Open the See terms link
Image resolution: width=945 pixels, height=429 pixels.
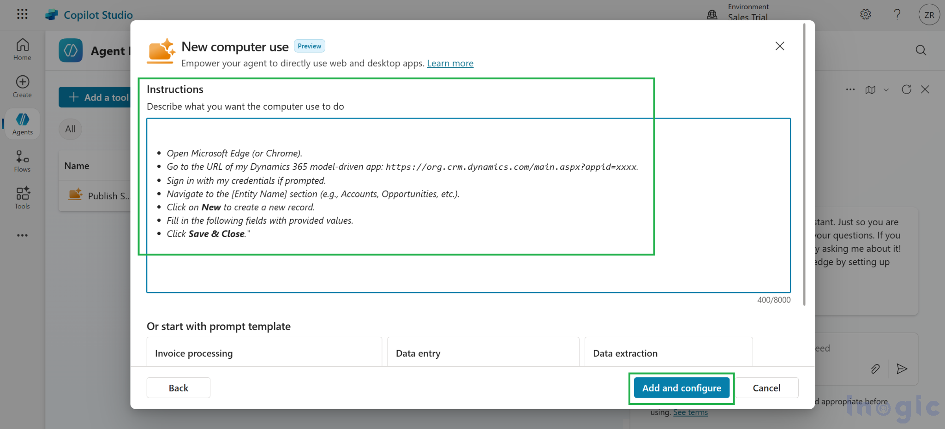pyautogui.click(x=690, y=412)
